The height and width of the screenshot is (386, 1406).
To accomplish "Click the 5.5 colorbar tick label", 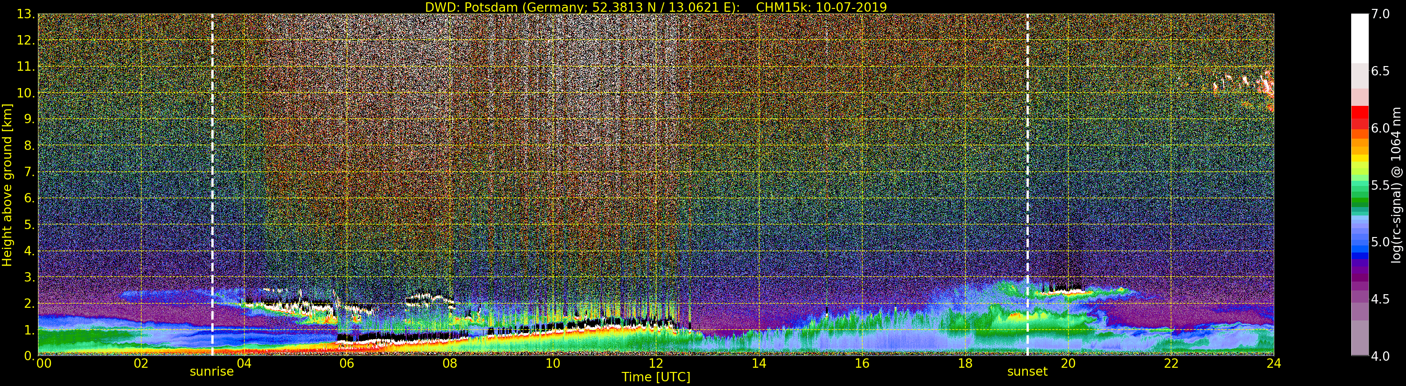I will 1381,185.
